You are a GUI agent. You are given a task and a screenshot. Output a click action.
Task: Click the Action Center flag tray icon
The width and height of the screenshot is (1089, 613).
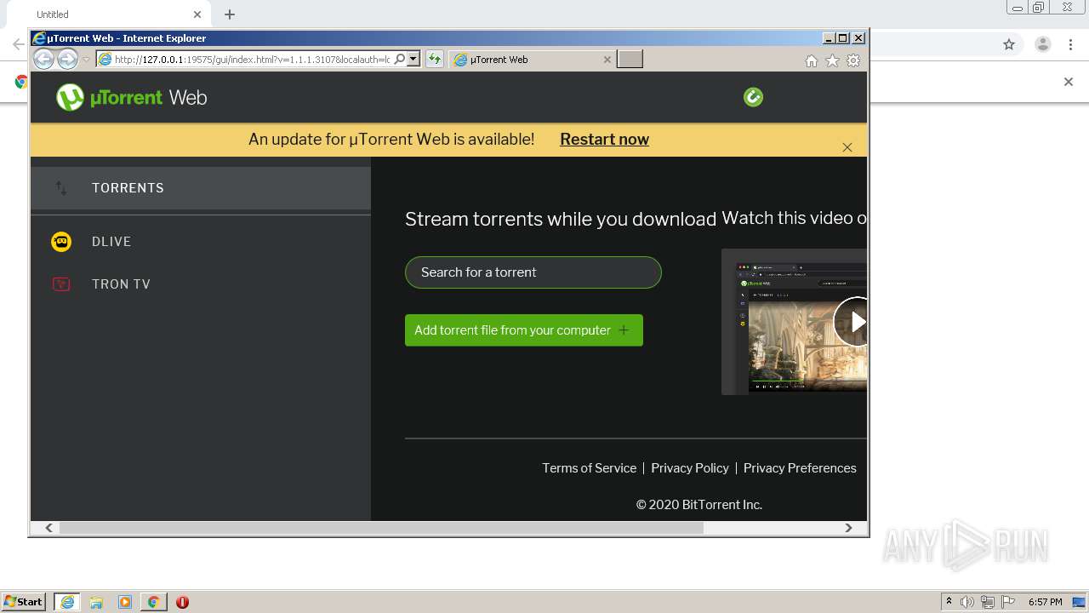pyautogui.click(x=1008, y=602)
